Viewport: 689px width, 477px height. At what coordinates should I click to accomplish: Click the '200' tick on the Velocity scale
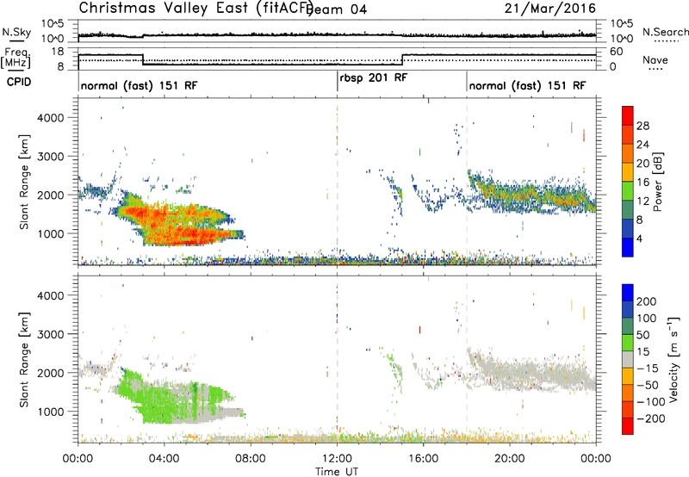pyautogui.click(x=647, y=301)
